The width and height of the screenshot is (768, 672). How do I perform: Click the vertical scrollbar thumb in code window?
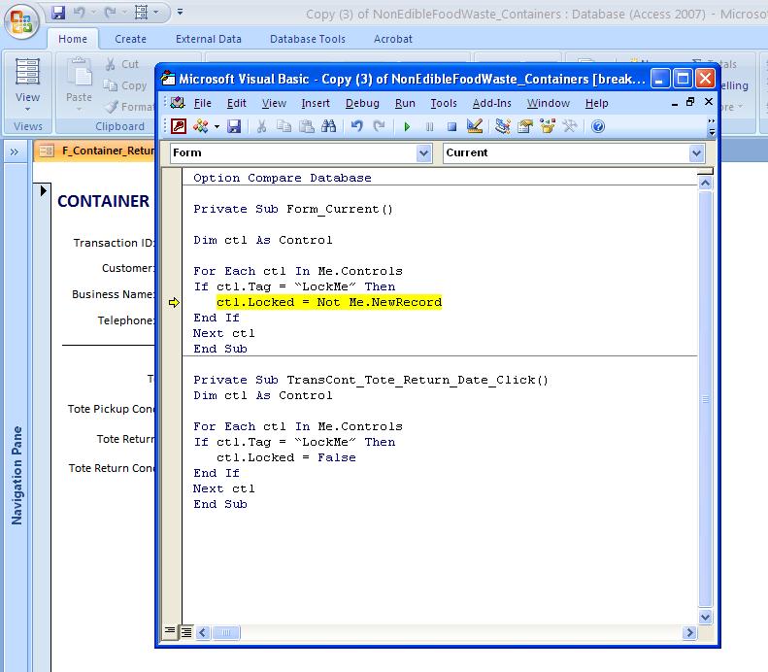pyautogui.click(x=705, y=399)
